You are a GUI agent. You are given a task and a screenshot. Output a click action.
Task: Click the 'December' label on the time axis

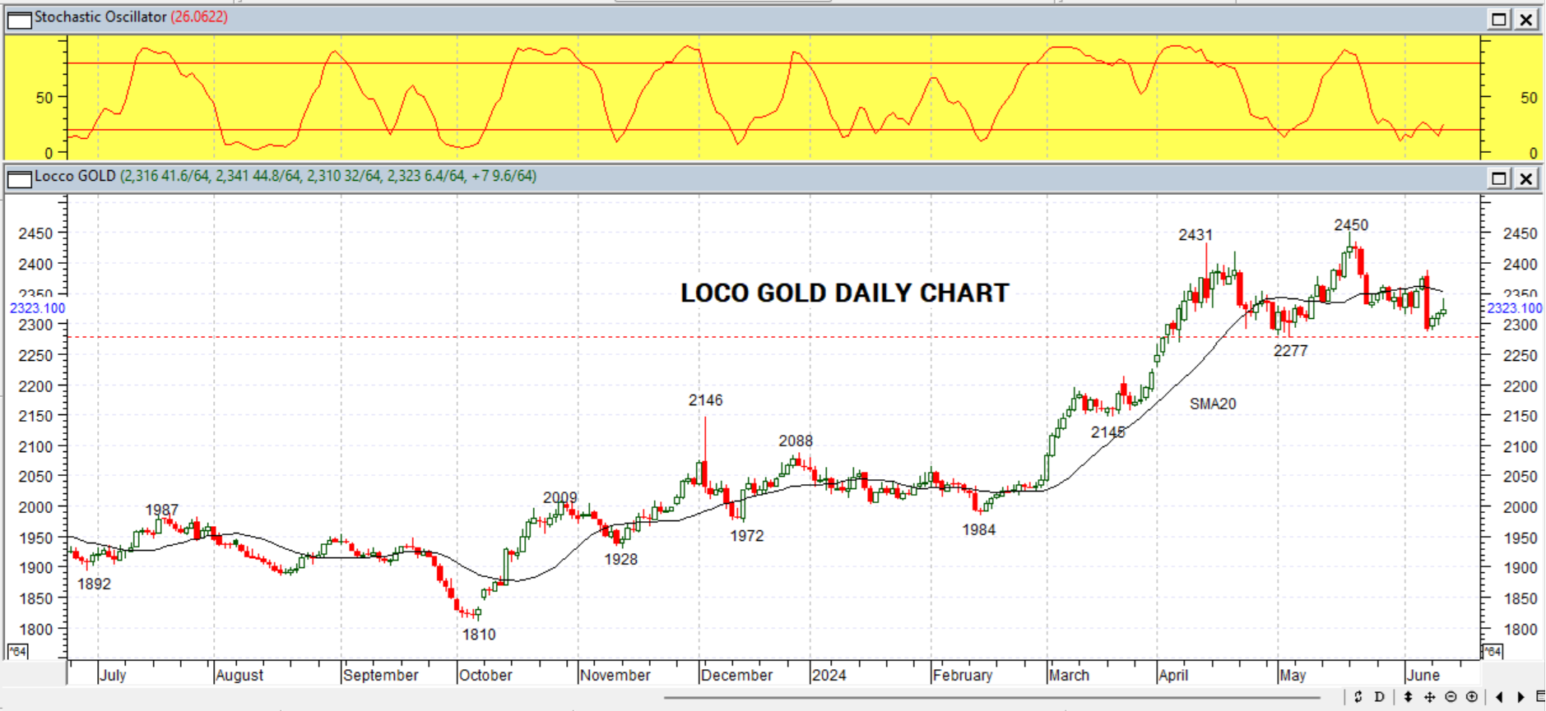tap(737, 675)
